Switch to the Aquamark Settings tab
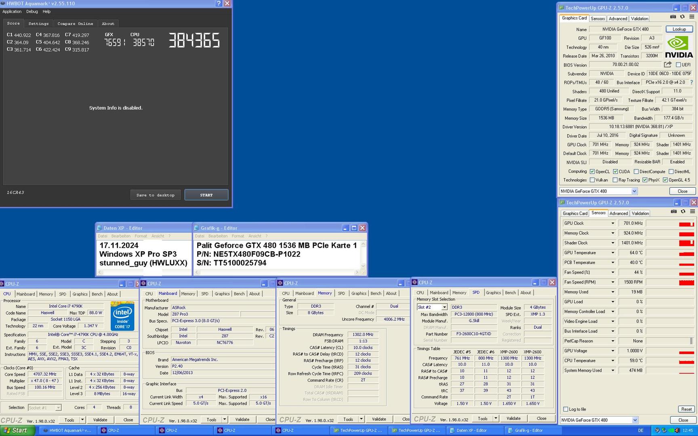This screenshot has height=436, width=698. click(x=38, y=23)
